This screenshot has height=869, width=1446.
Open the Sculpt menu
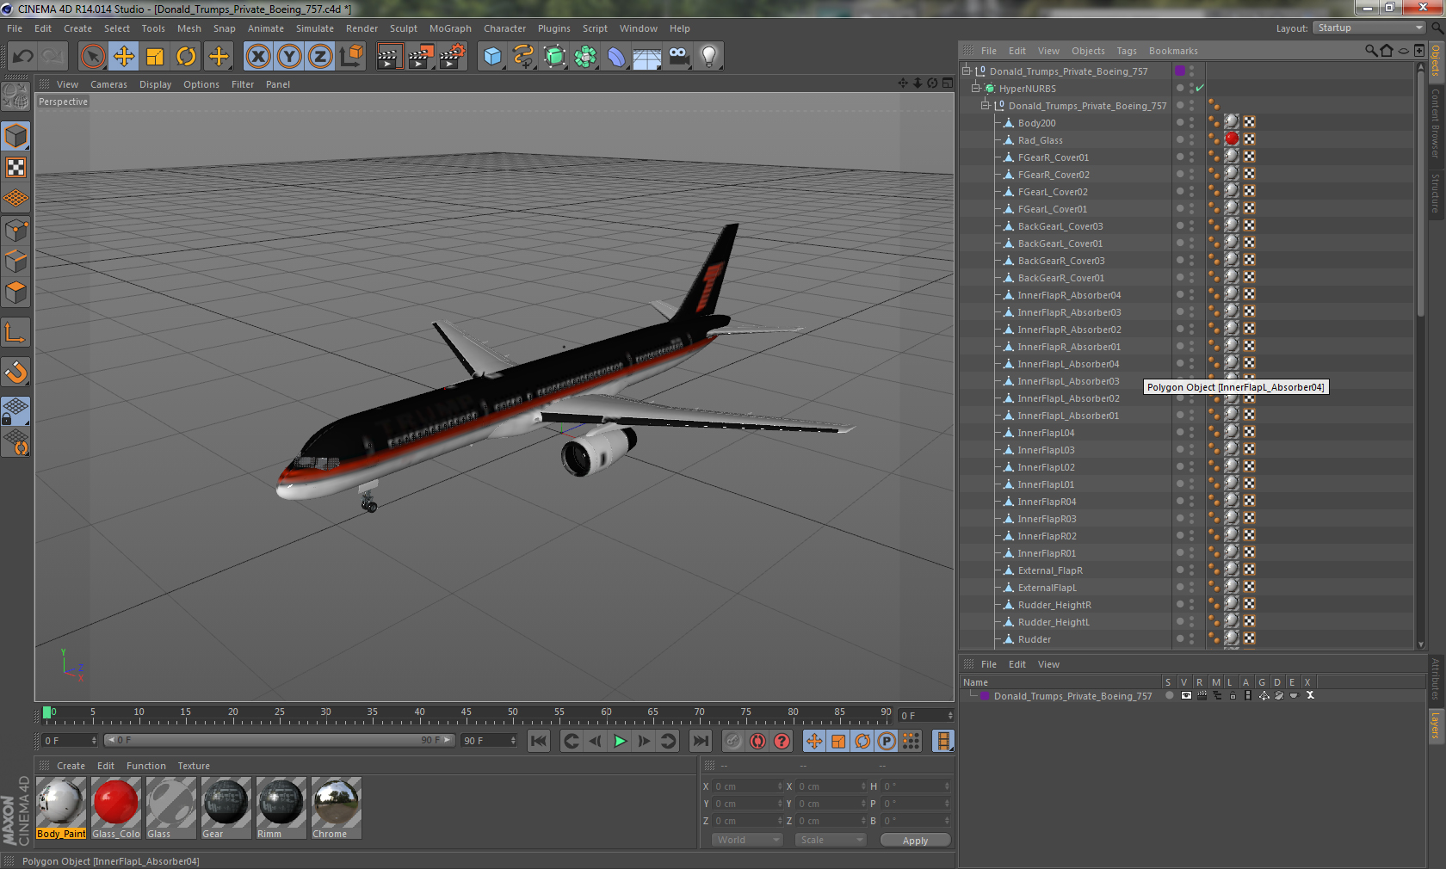[403, 28]
